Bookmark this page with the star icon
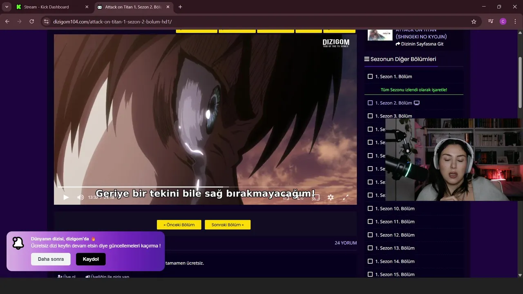 tap(474, 21)
